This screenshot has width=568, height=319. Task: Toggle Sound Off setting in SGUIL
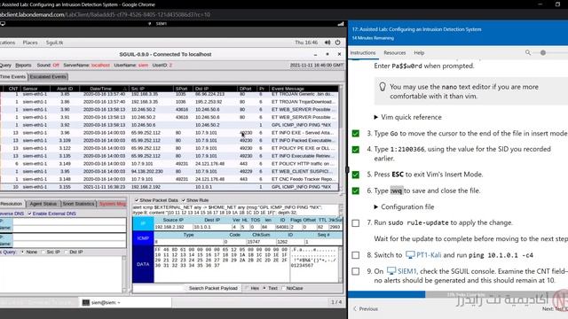point(48,65)
